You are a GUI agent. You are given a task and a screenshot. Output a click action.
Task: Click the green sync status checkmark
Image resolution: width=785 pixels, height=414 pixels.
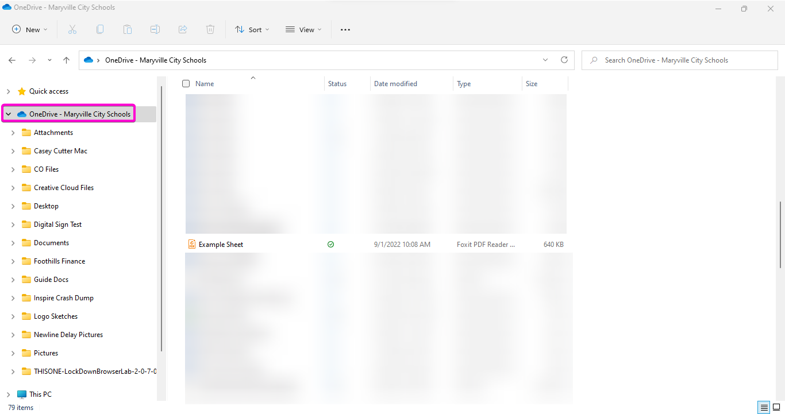pyautogui.click(x=330, y=244)
